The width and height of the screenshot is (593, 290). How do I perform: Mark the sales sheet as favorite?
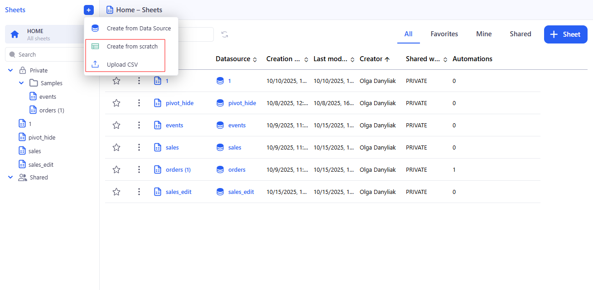(116, 147)
